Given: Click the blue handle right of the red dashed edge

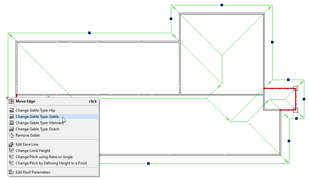Looking at the screenshot, I should point(304,99).
